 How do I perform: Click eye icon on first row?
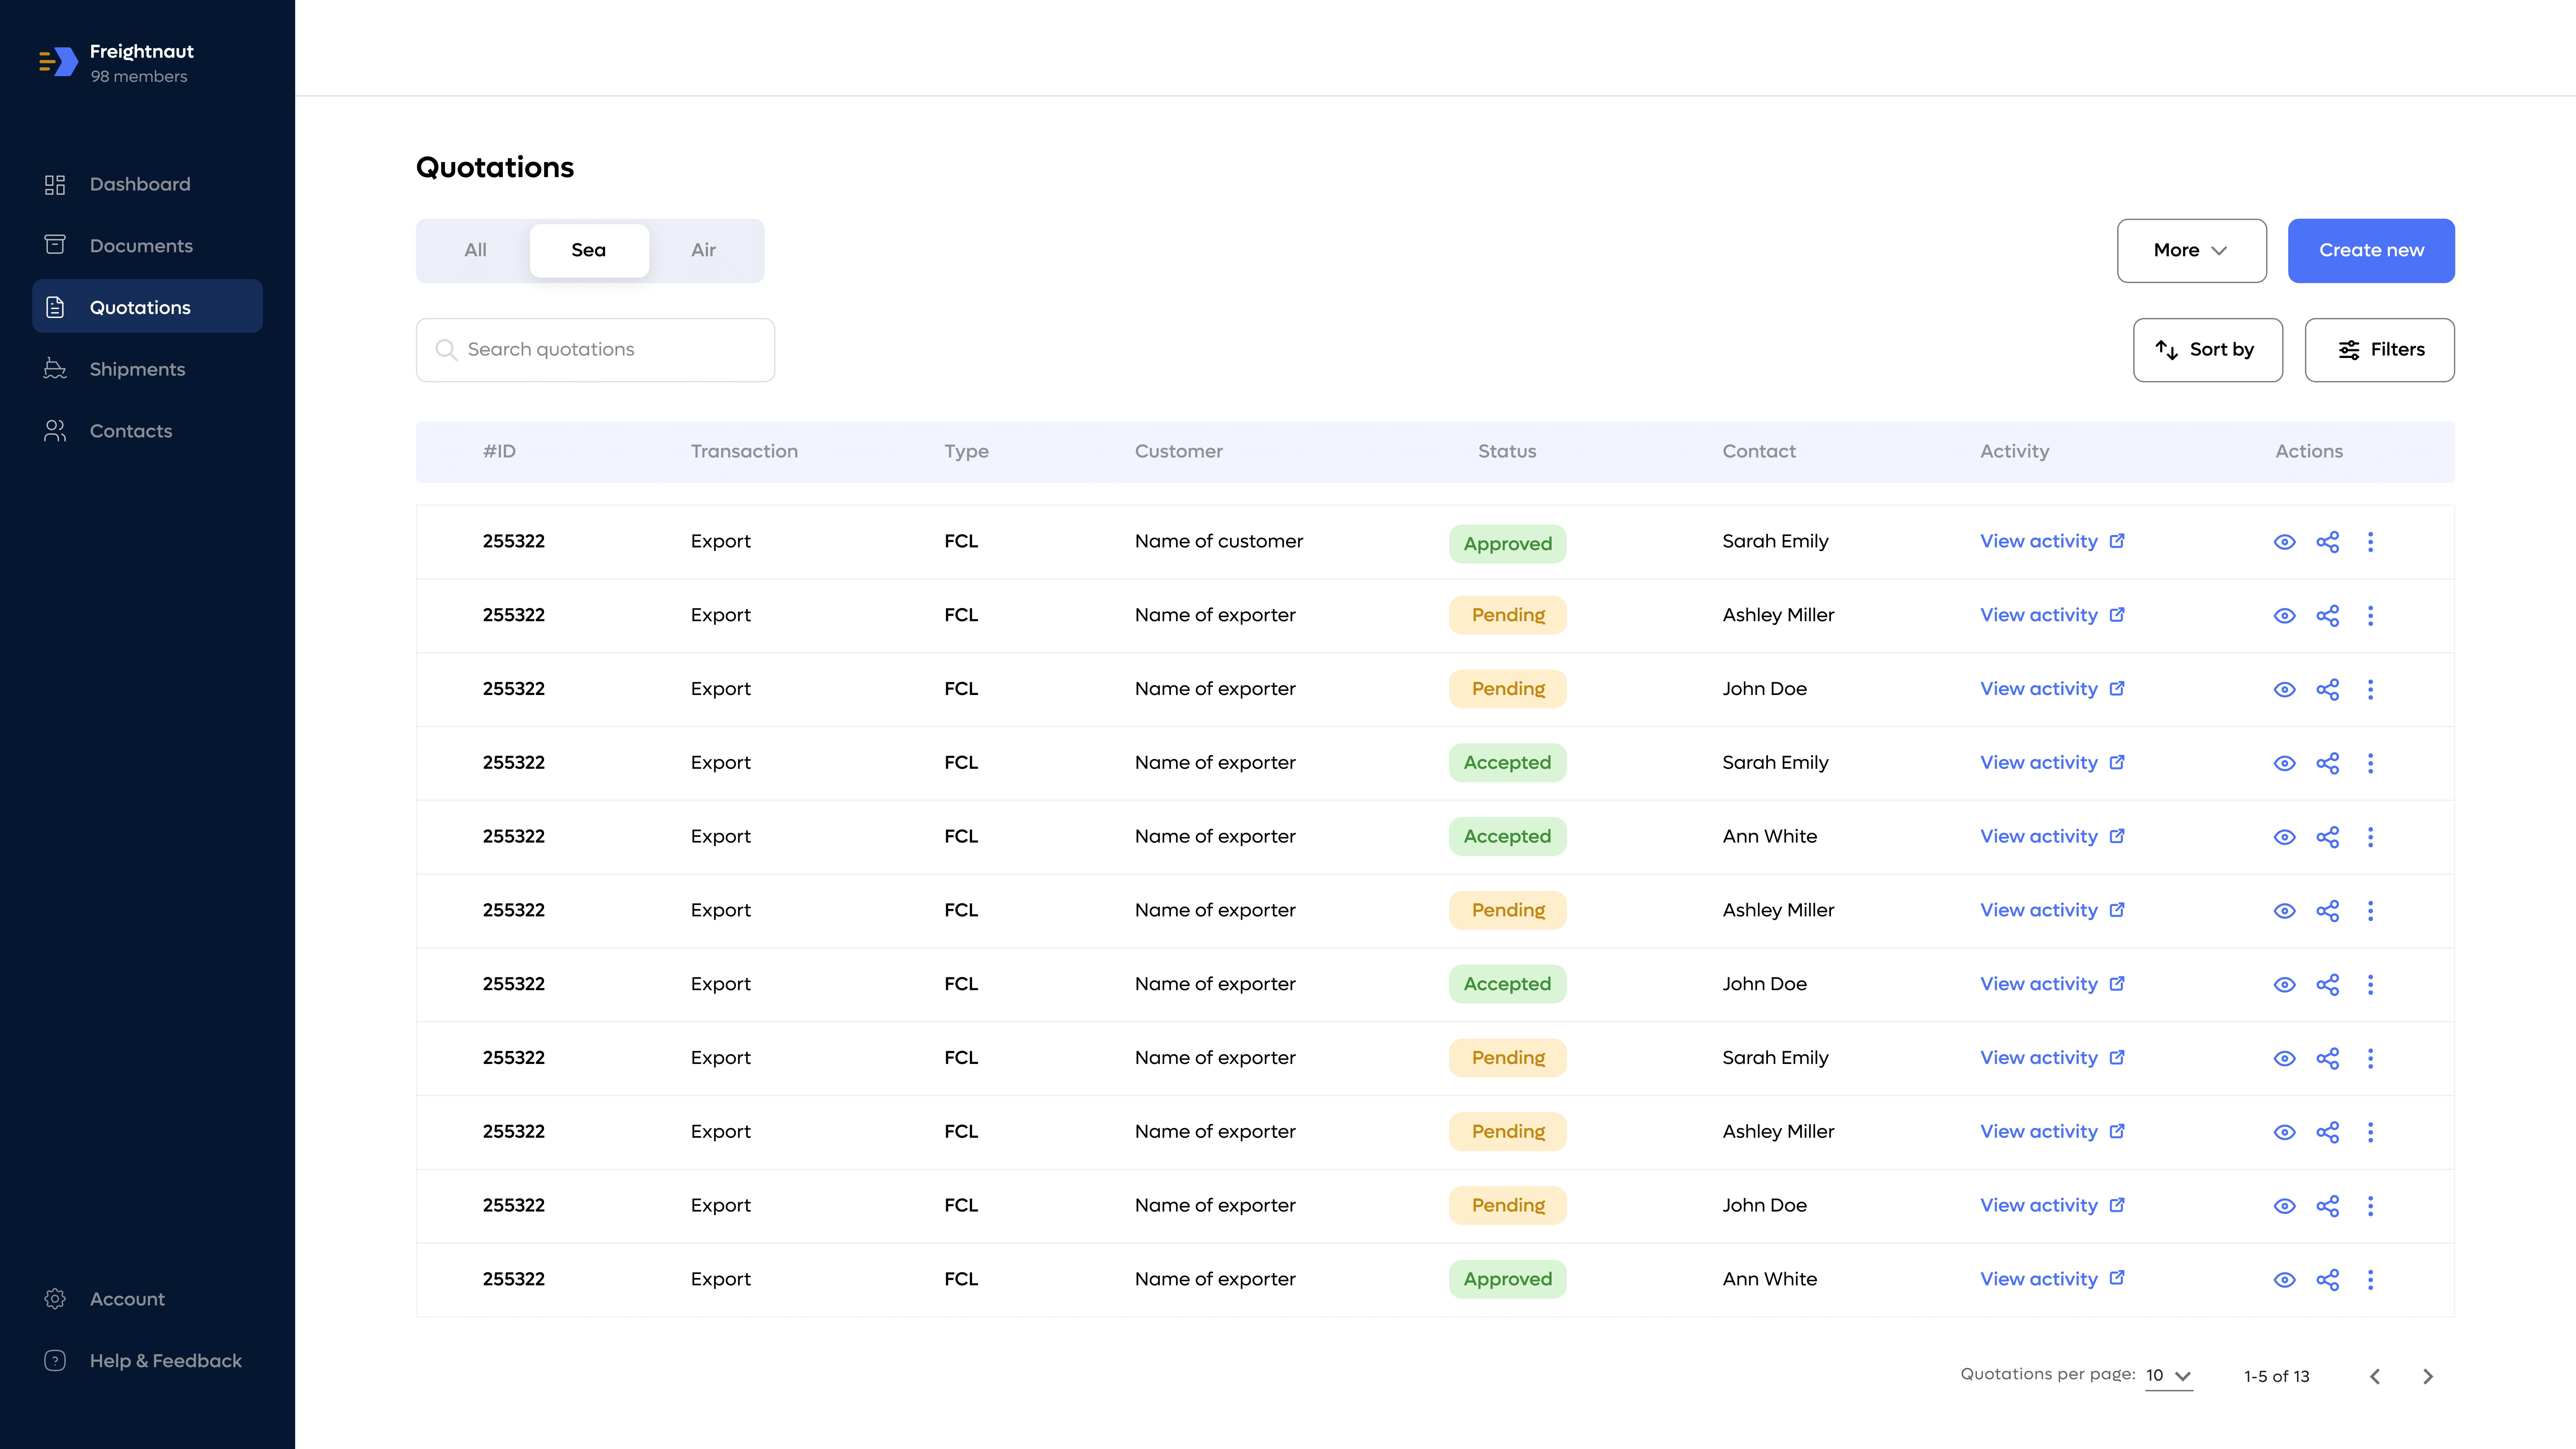2284,542
